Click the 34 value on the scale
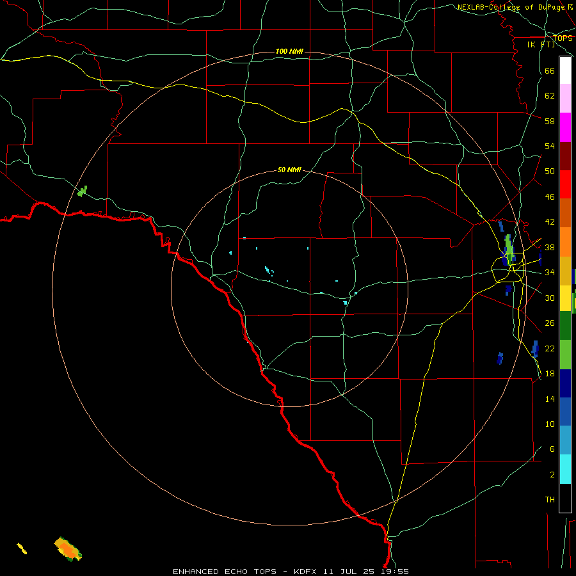 [x=550, y=273]
